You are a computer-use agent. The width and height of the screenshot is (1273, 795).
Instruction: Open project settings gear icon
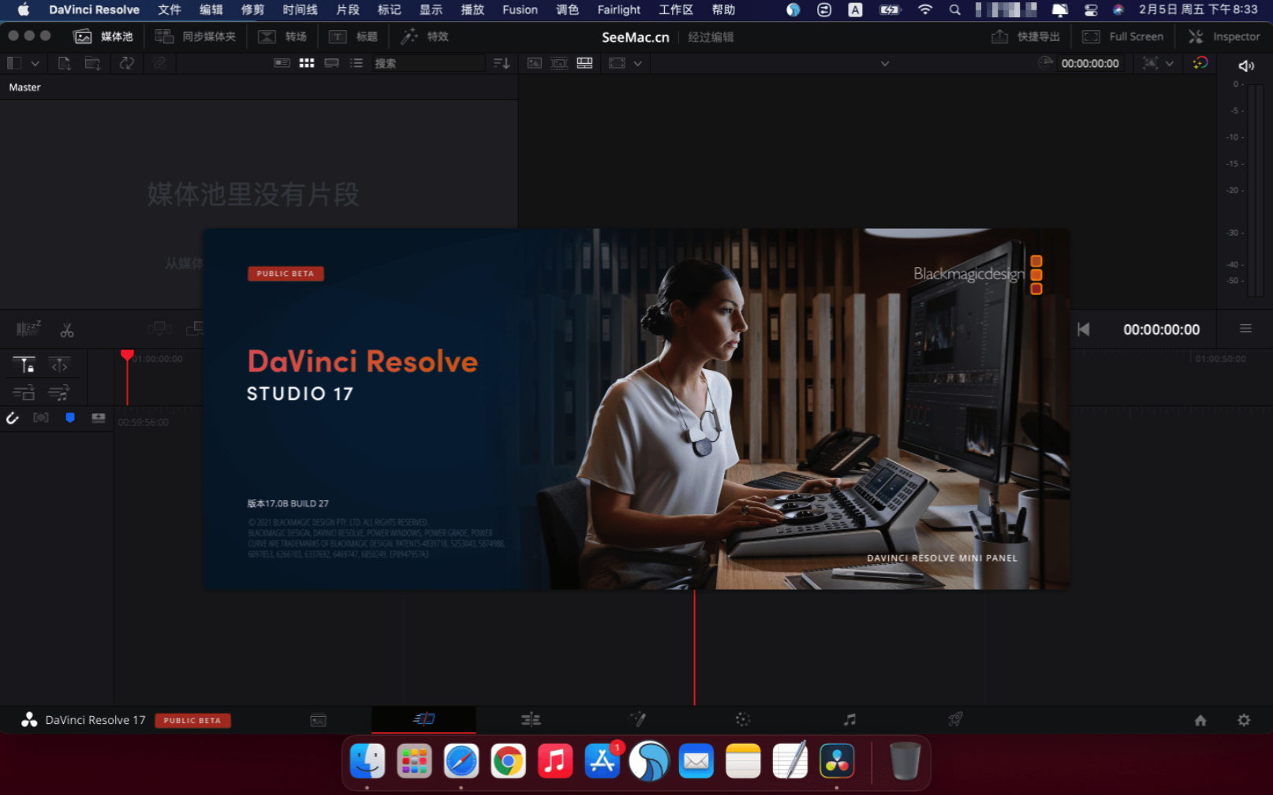click(1243, 720)
